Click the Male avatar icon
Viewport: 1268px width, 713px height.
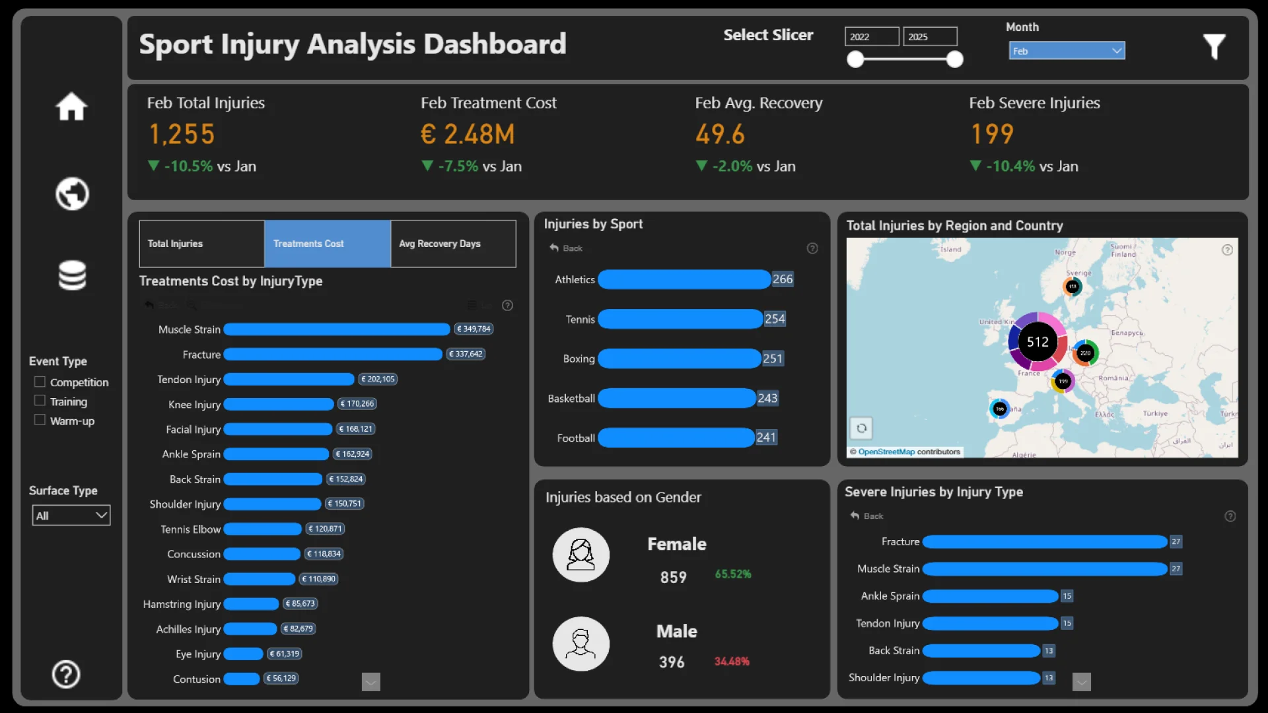(581, 644)
